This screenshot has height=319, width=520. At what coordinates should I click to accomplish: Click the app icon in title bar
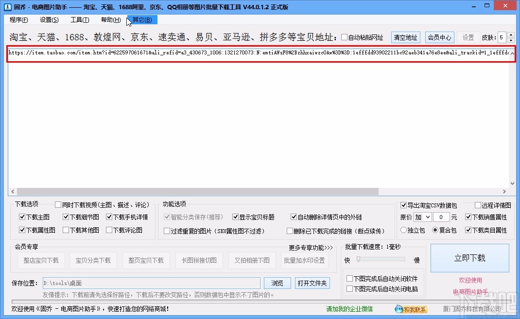pos(7,7)
